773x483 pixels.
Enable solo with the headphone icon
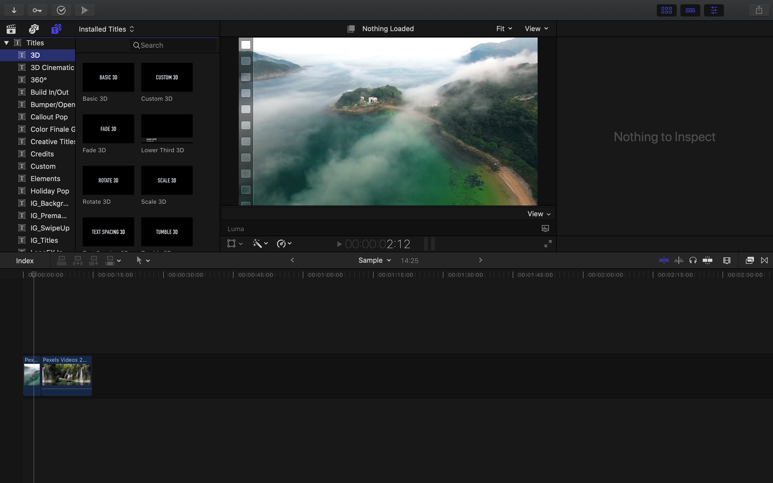pyautogui.click(x=694, y=260)
